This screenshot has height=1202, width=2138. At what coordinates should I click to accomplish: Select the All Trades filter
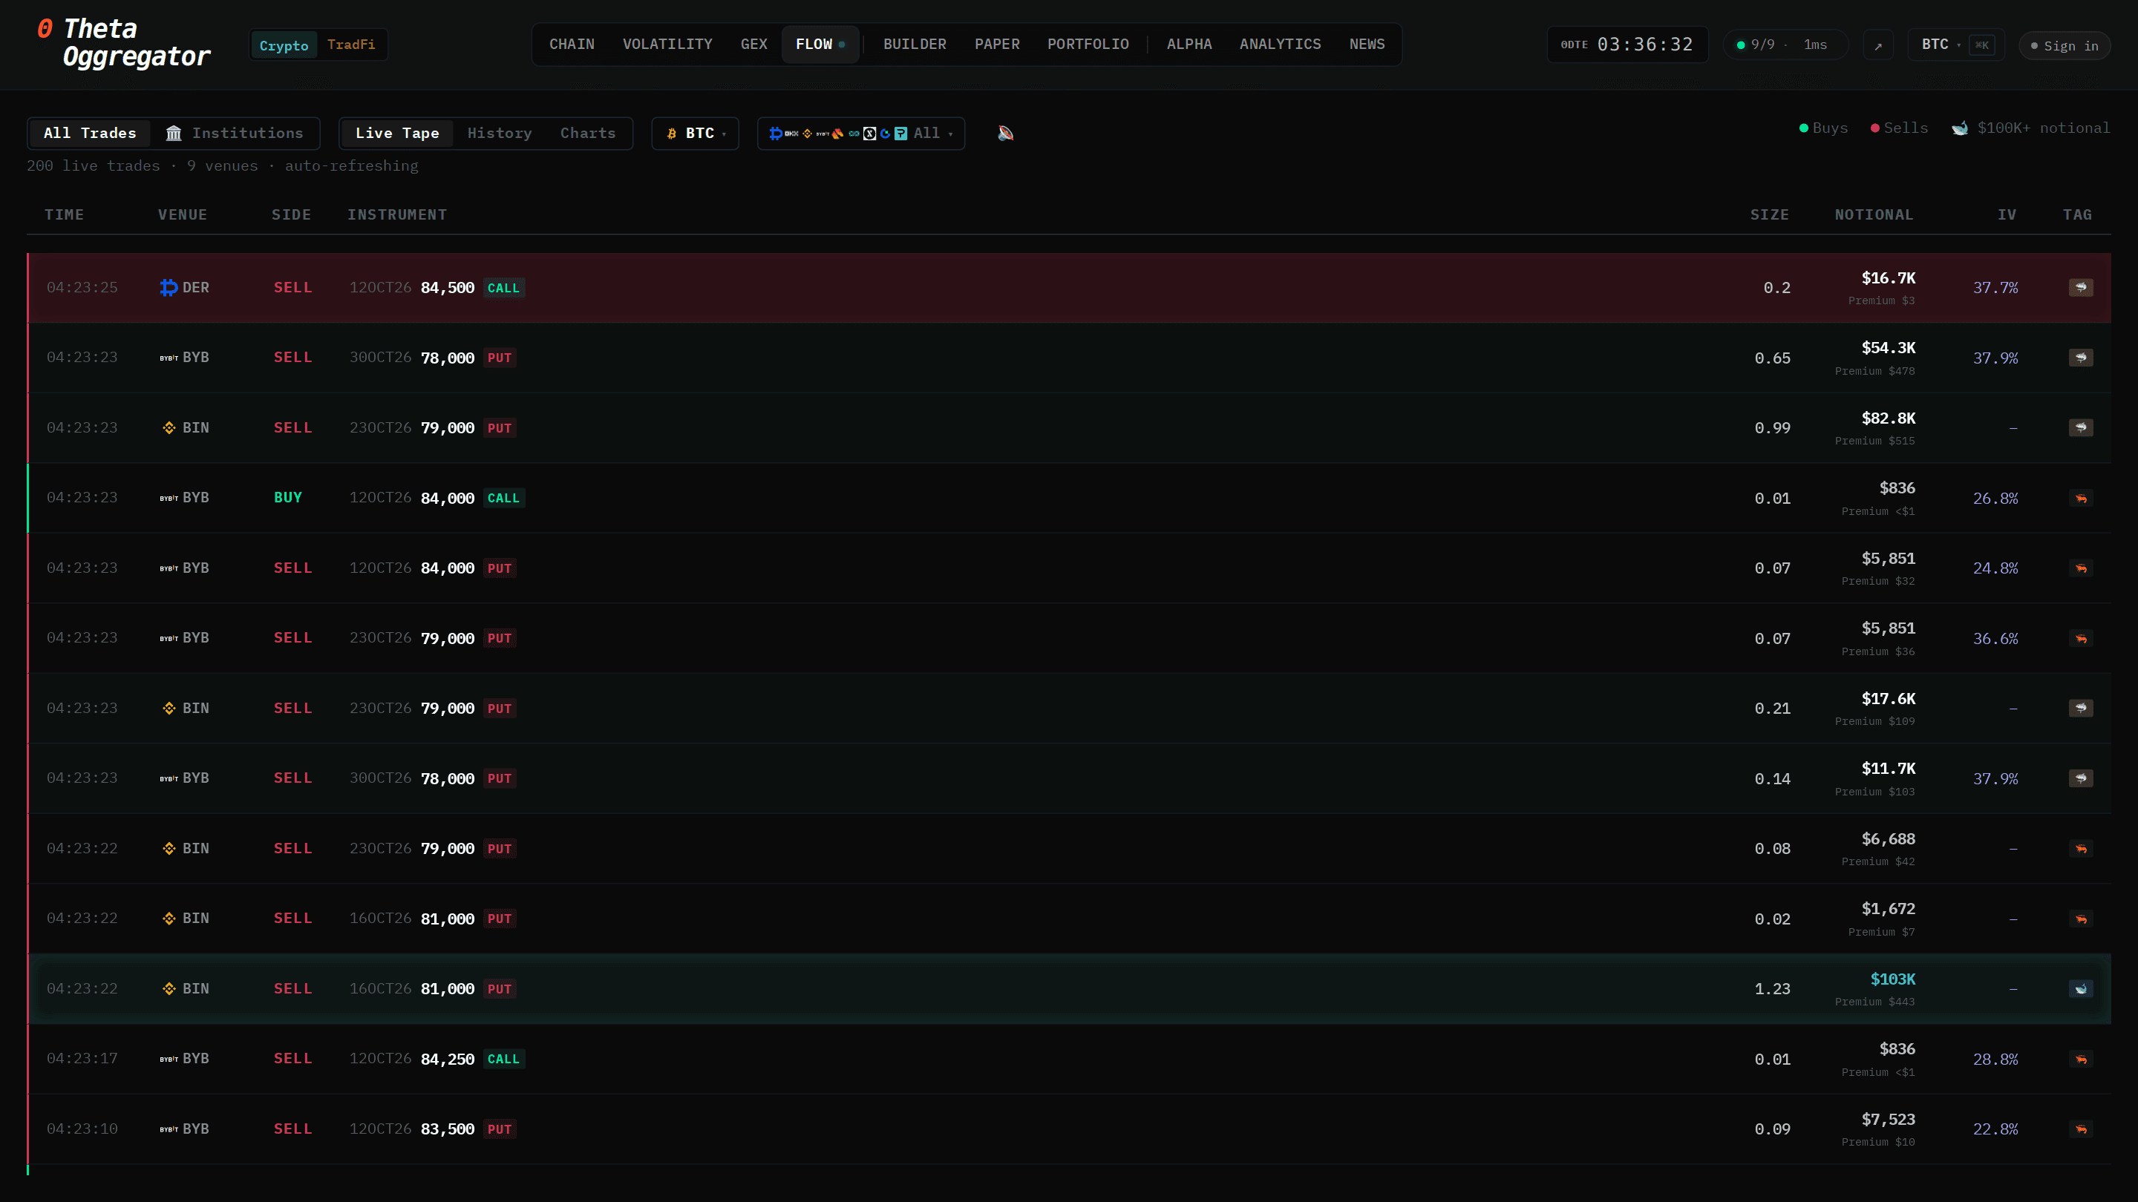(90, 134)
